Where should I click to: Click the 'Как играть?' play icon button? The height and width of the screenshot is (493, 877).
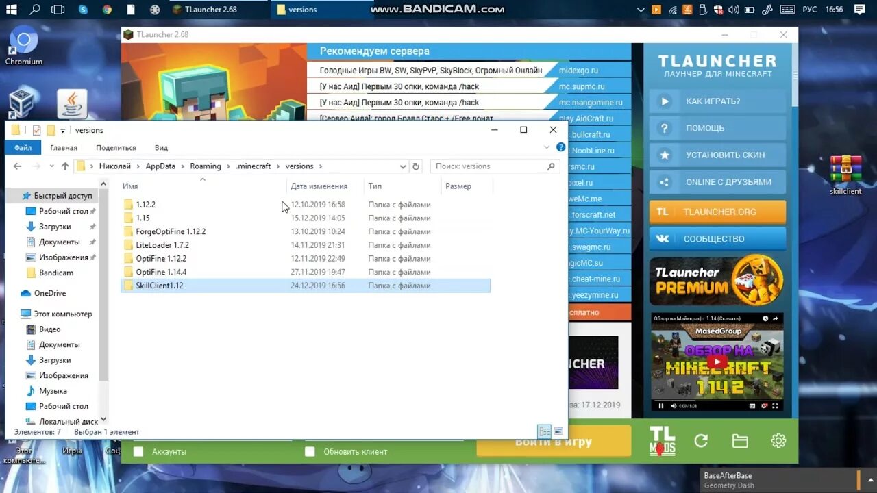(717, 101)
